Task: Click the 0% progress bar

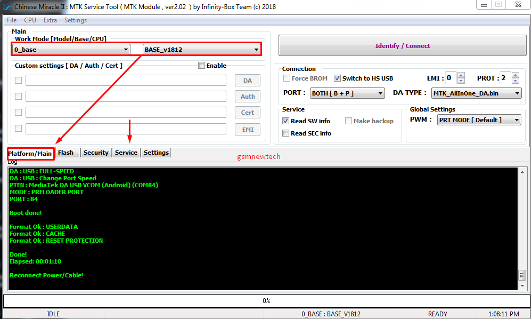Action: [x=266, y=301]
